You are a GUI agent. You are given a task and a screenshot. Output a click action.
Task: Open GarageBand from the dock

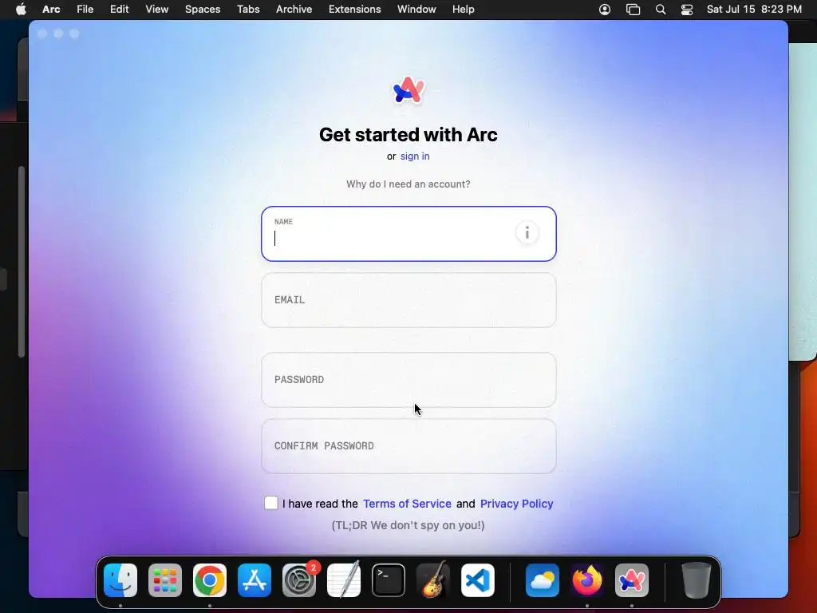click(433, 580)
